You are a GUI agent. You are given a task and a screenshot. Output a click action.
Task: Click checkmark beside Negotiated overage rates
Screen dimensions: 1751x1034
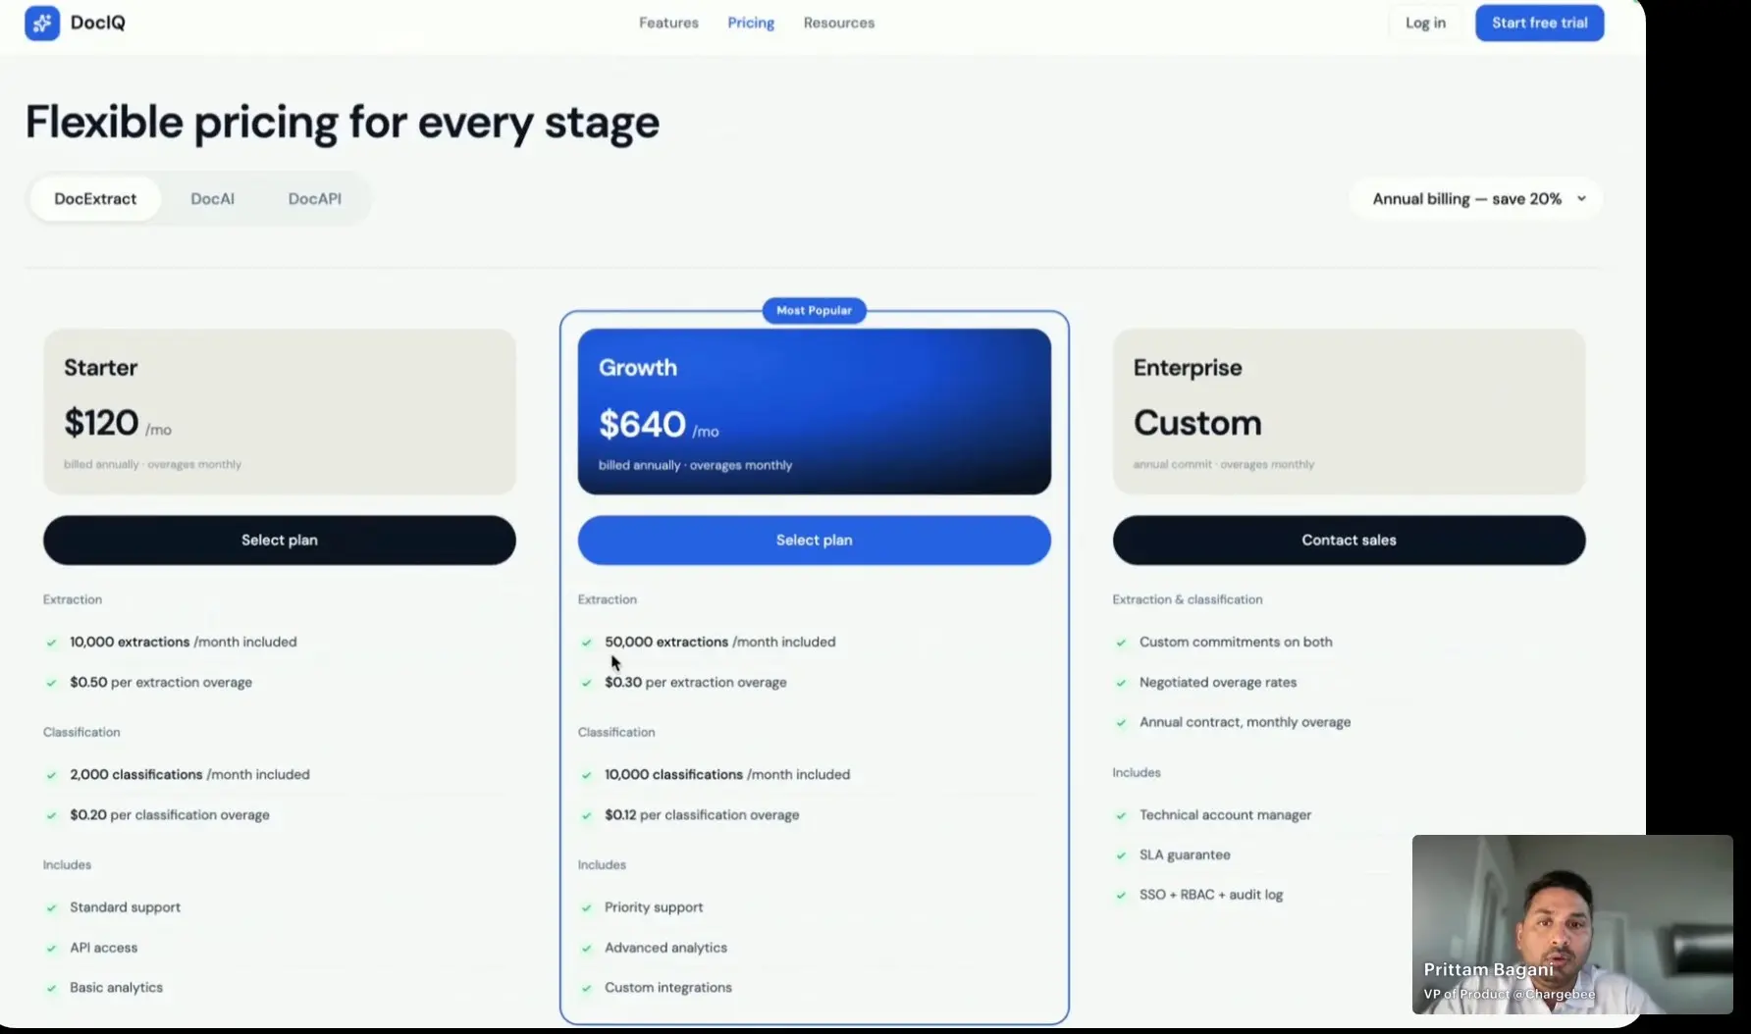(1121, 683)
